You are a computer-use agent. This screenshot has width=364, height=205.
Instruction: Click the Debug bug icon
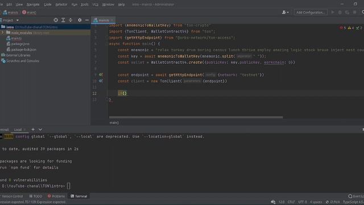[340, 12]
